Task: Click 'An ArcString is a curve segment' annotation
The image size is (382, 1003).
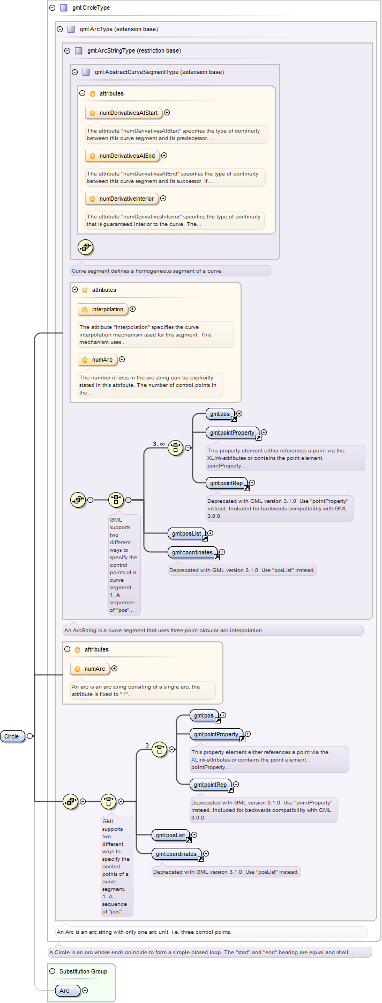Action: pos(213,631)
